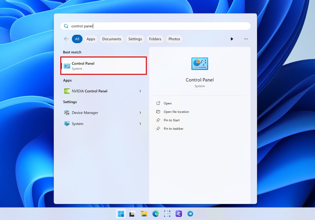Select the Device Manager text
315x220 pixels.
(x=85, y=113)
